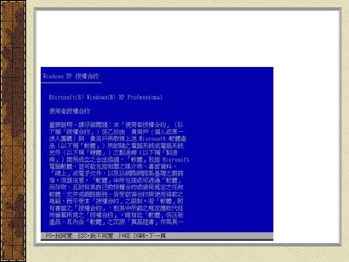Click the line starting "重要說明－請仔細閱讀"
Viewport: 349px width, 262px height.
click(x=116, y=125)
